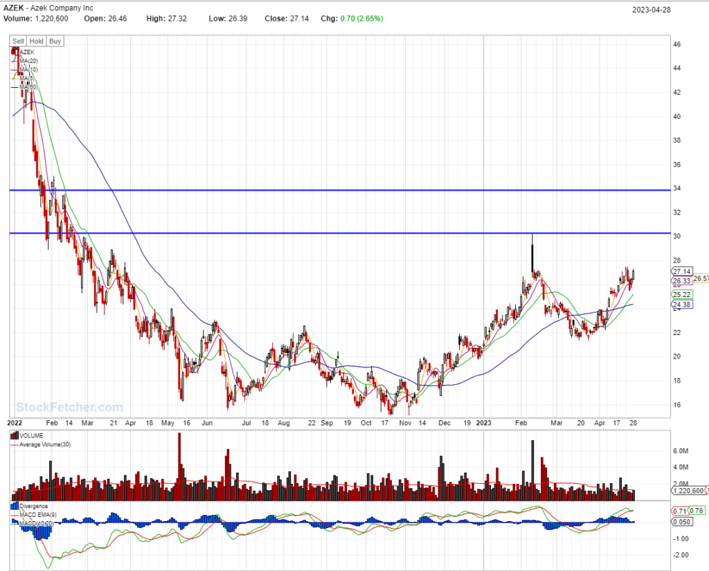Click the 0.76 MACD value tag

[x=697, y=511]
